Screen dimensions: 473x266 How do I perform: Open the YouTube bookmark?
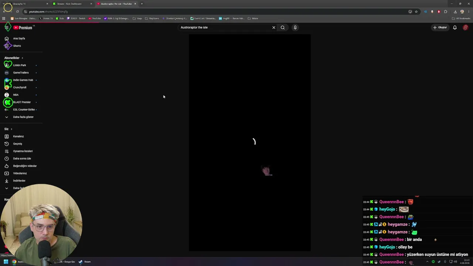coord(95,18)
